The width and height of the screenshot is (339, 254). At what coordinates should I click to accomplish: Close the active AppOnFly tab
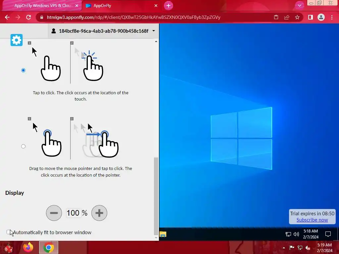click(156, 6)
